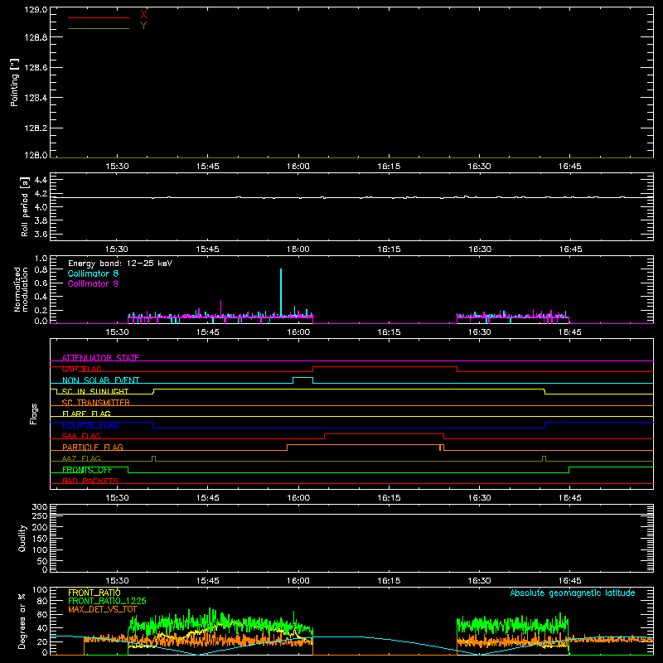Click the SAA_FLAG label
663x663 pixels.
click(81, 436)
